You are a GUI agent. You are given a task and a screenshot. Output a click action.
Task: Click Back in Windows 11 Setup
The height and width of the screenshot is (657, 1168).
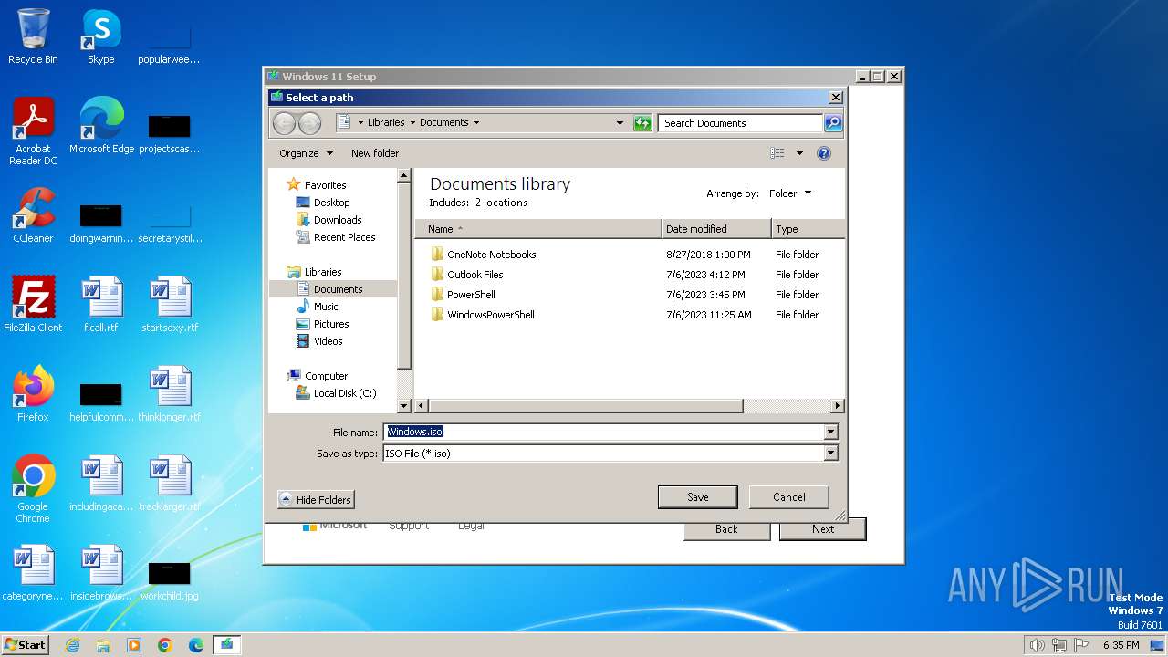(726, 529)
